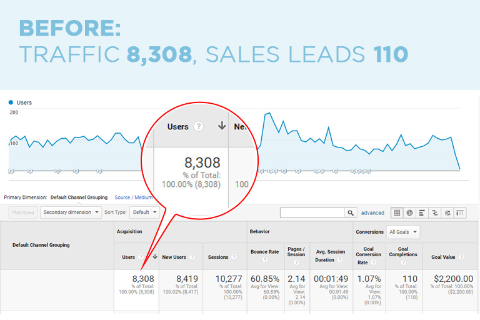Open the advanced filter link
Viewport: 480px width, 320px height.
[372, 213]
